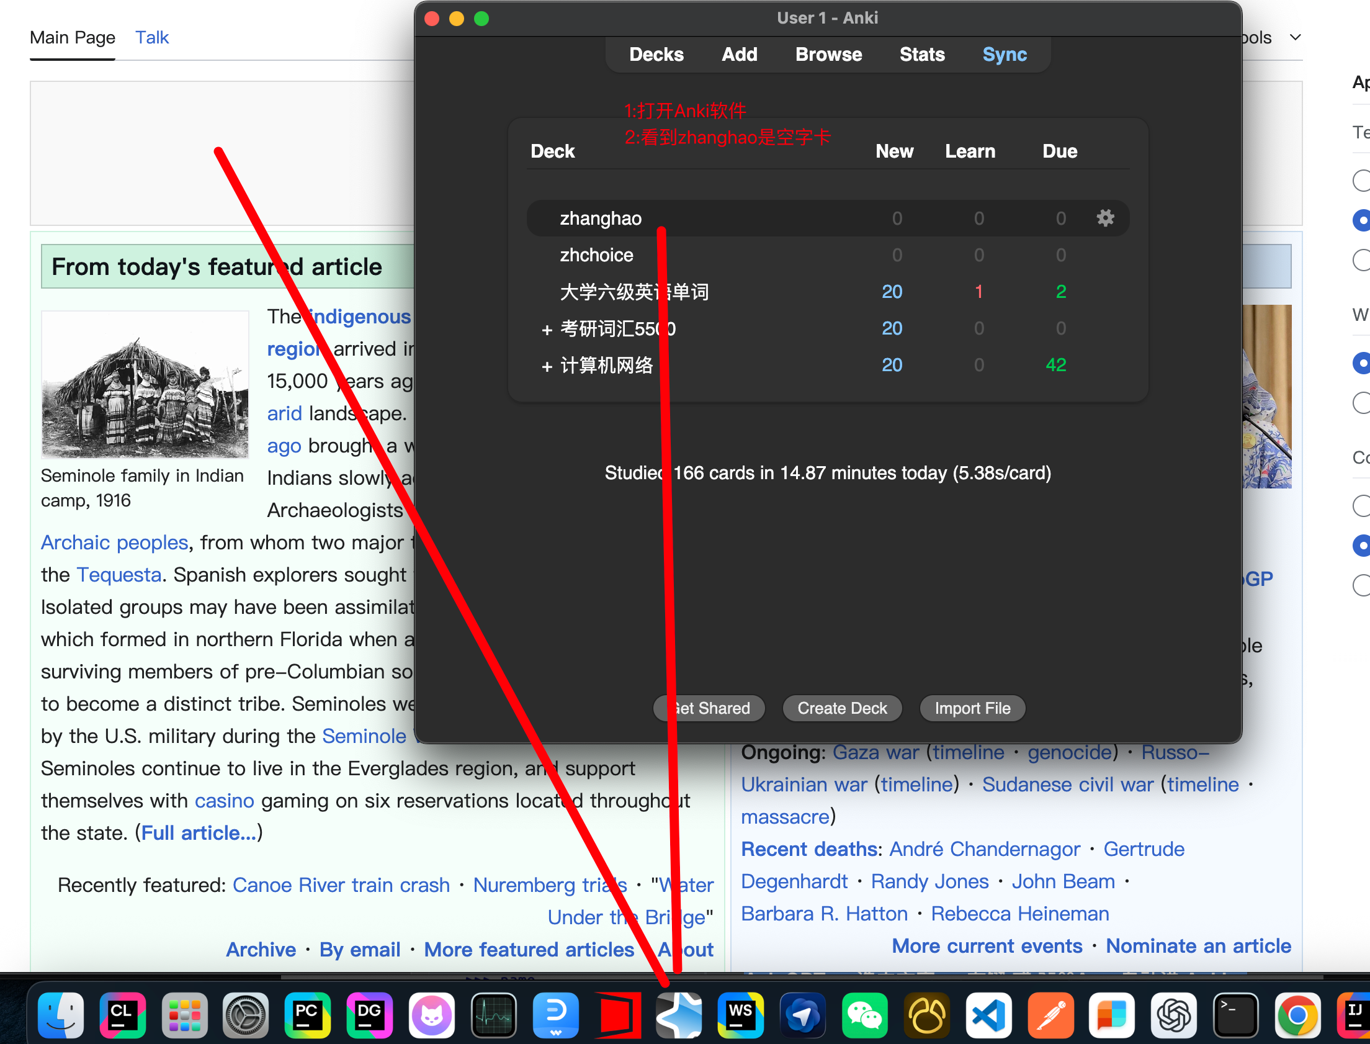Launch Visual Studio Code from Dock
The height and width of the screenshot is (1044, 1370).
pos(988,1015)
